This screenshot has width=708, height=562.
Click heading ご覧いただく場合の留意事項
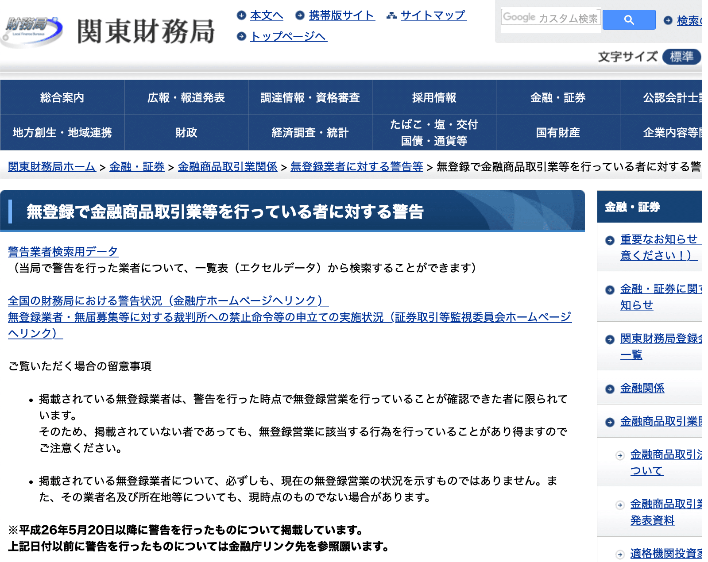click(x=80, y=366)
